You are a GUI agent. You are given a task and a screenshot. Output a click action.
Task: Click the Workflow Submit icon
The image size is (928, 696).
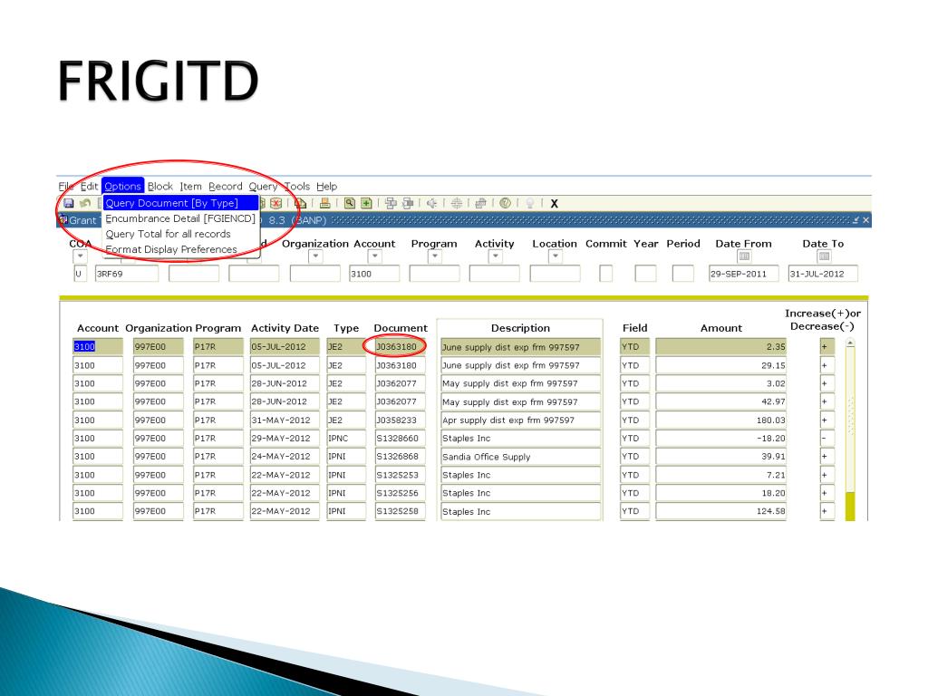(x=391, y=203)
